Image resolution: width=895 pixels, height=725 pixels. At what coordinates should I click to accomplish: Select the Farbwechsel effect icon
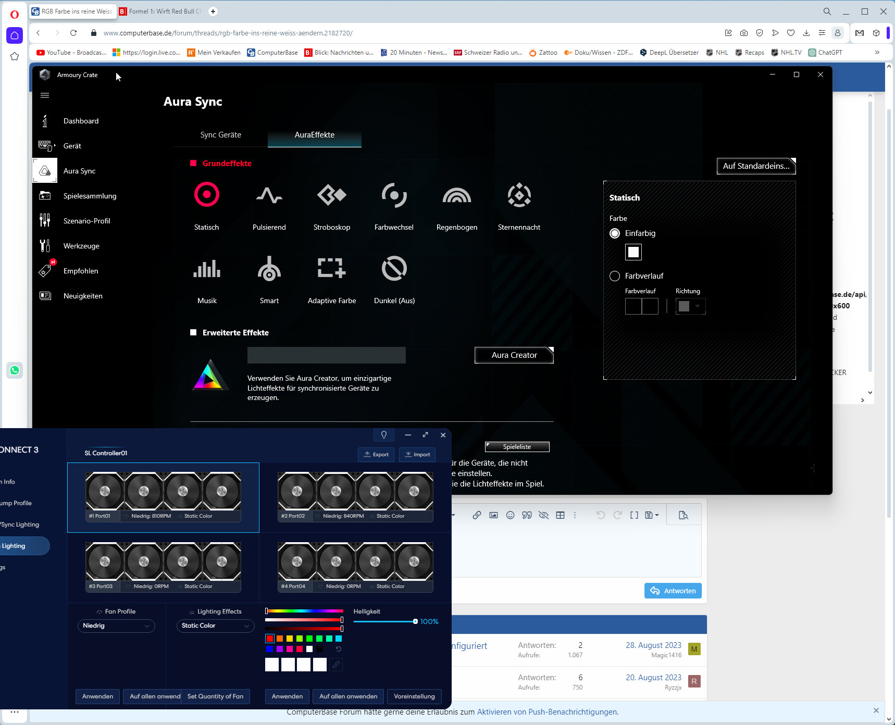394,195
